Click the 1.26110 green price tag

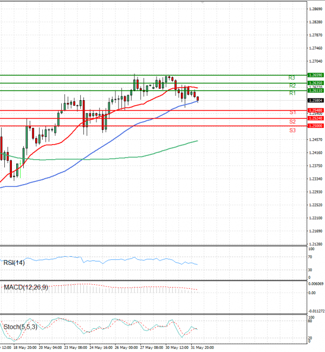coord(315,91)
